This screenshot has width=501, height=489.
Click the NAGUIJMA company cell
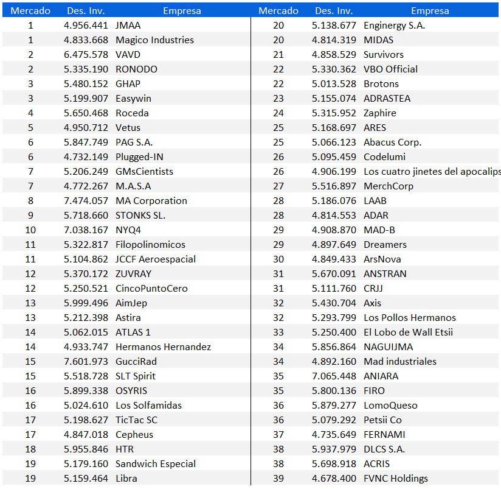point(388,347)
